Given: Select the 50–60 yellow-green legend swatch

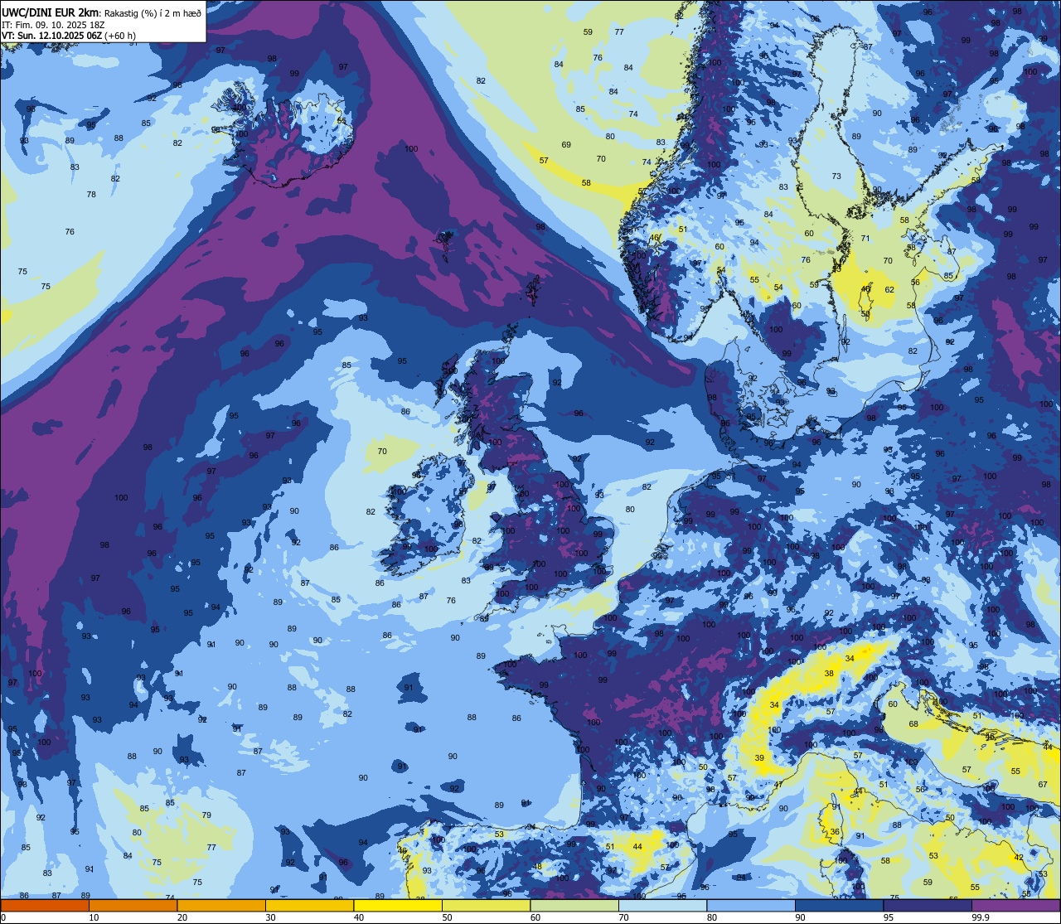Looking at the screenshot, I should (x=486, y=905).
